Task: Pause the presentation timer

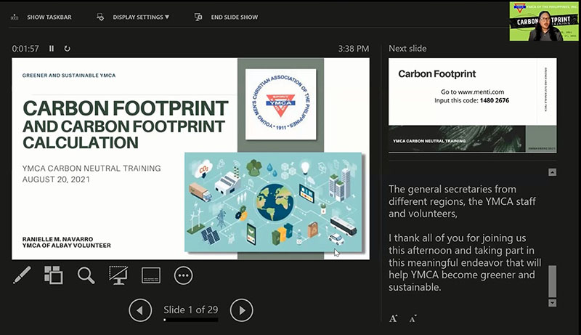Action: [52, 49]
